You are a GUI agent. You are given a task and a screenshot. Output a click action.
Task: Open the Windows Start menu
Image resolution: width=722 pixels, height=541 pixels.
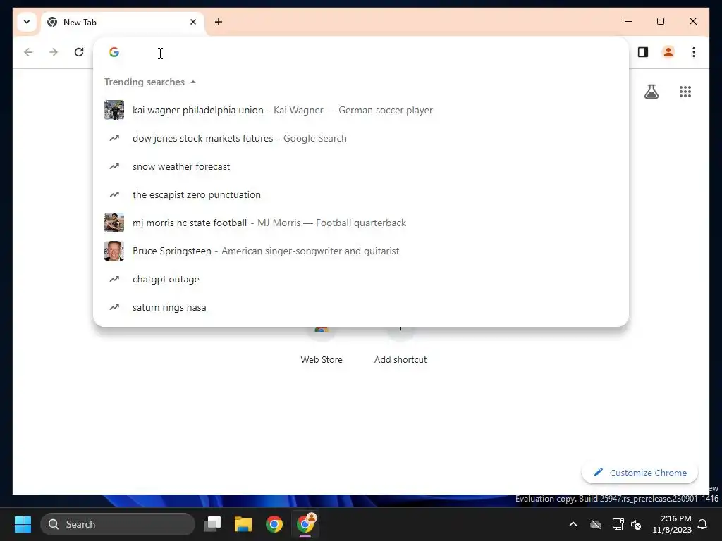point(23,524)
